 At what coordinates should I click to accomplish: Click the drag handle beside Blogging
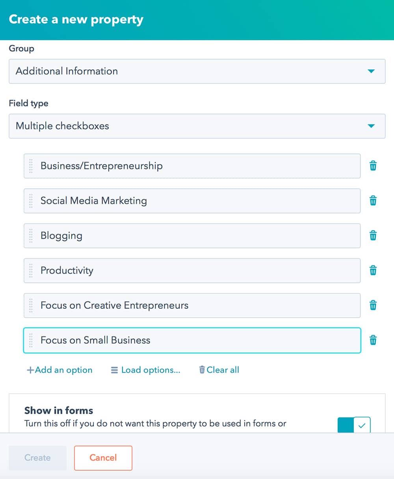32,236
